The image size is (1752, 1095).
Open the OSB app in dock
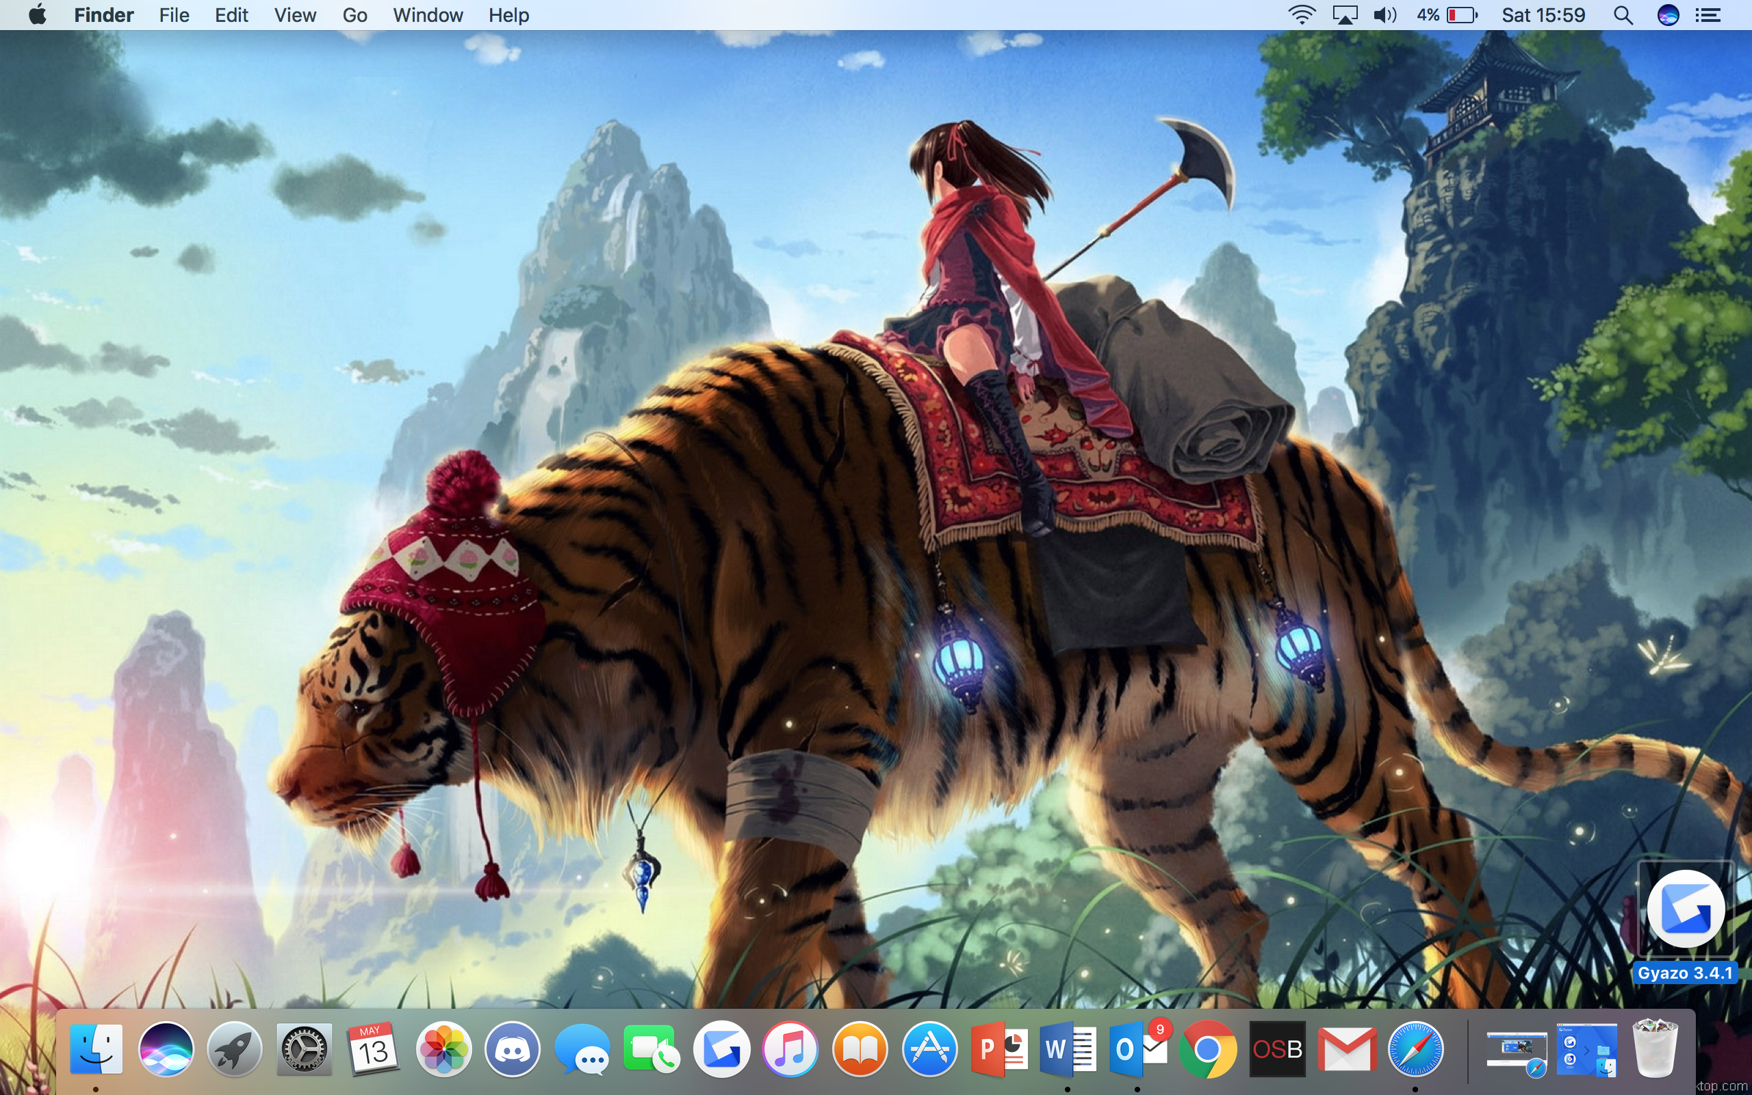click(x=1276, y=1049)
